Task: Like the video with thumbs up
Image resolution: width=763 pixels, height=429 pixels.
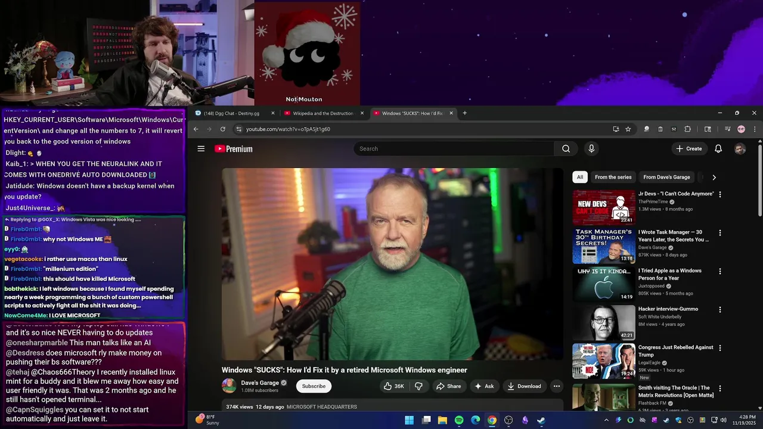Action: 393,386
